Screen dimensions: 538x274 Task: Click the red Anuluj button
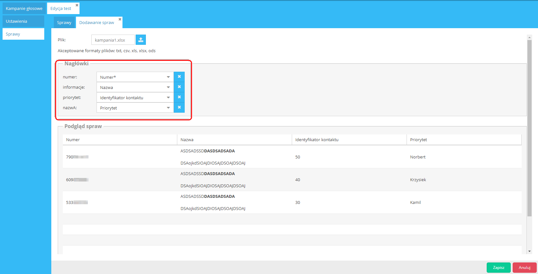point(525,267)
